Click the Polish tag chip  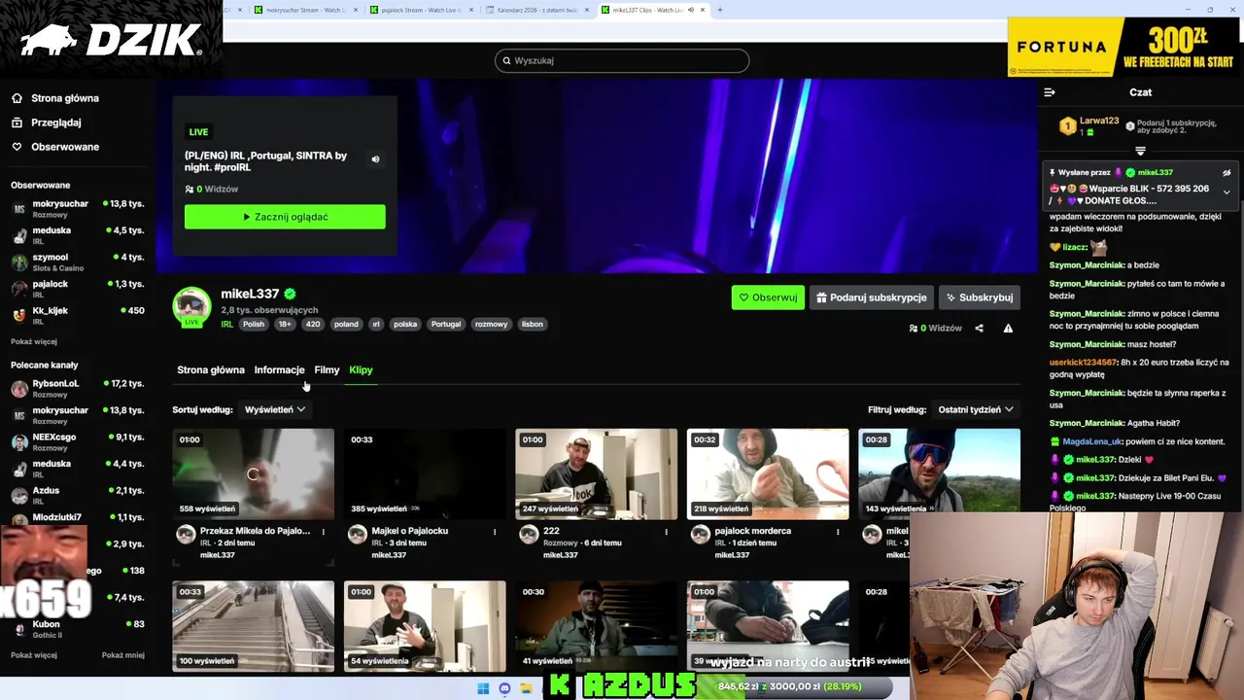coord(254,325)
